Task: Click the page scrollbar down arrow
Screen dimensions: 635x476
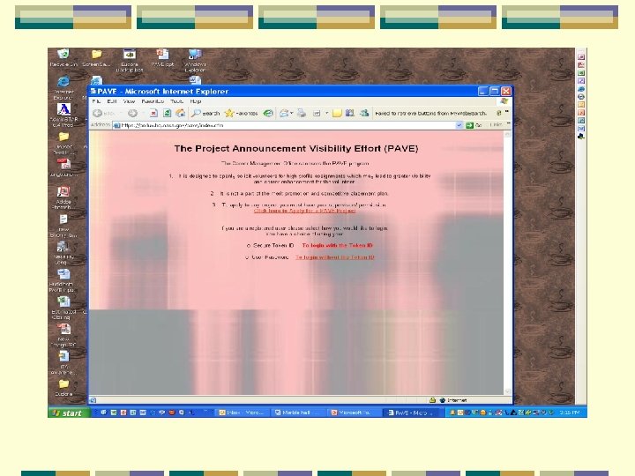Action: tap(508, 391)
